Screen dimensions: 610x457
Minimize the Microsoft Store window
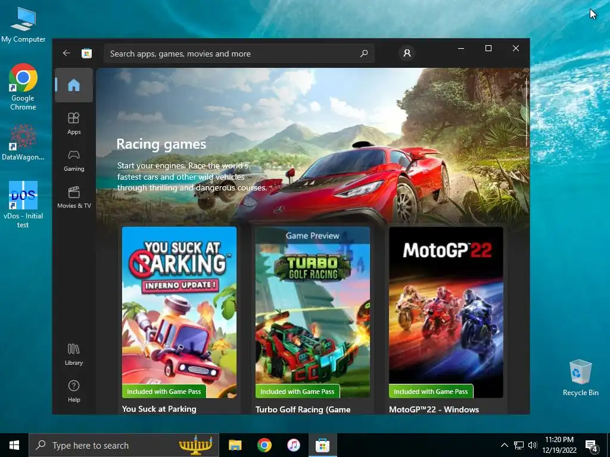(x=461, y=48)
